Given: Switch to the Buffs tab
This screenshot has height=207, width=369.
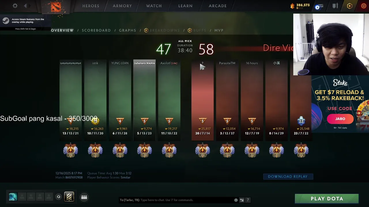Looking at the screenshot, I should 197,30.
